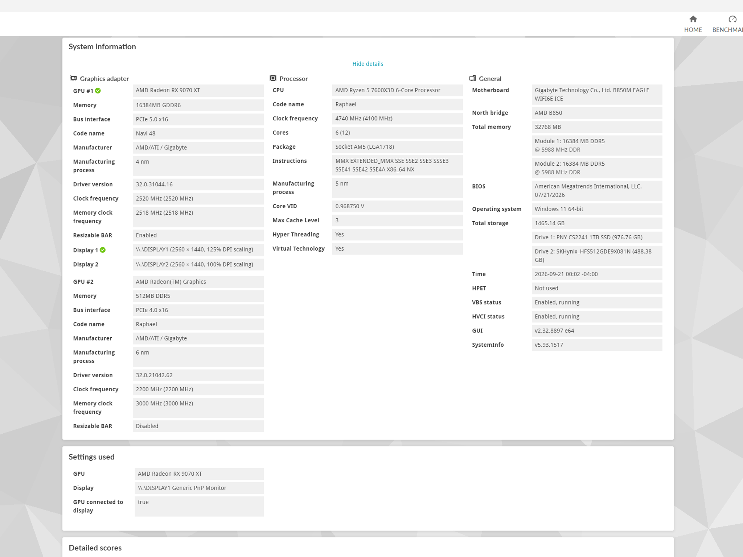Screen dimensions: 743x557
Task: Click American Megatrends BIOS value
Action: [x=597, y=191]
